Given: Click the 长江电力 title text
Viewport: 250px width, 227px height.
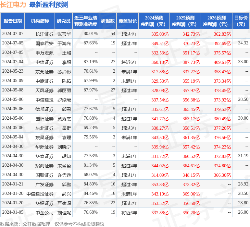Looking at the screenshot, I should click(x=13, y=5).
